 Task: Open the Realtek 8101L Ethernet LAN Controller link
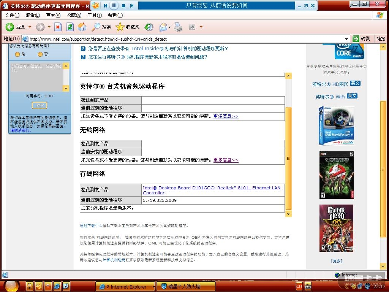[x=211, y=190]
